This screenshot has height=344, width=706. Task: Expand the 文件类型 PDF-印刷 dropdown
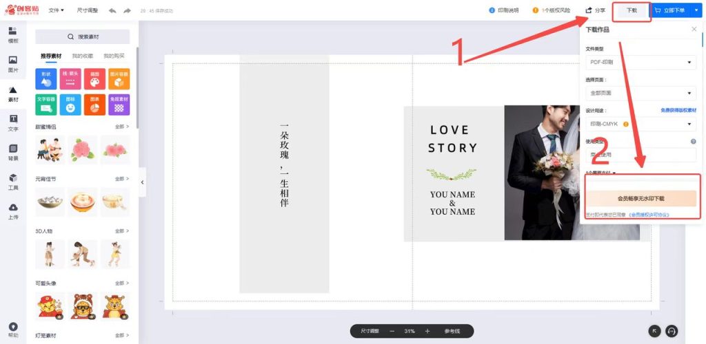(641, 63)
